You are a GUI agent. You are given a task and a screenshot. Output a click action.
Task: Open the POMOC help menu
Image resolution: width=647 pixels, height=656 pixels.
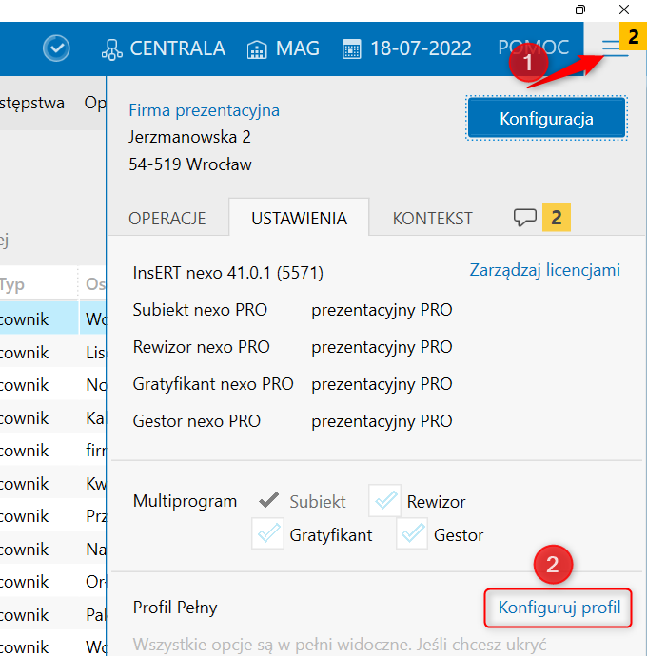[x=533, y=48]
